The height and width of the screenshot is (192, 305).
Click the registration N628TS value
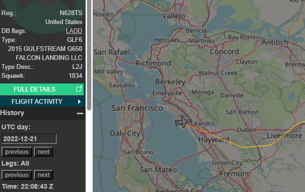[x=70, y=13]
